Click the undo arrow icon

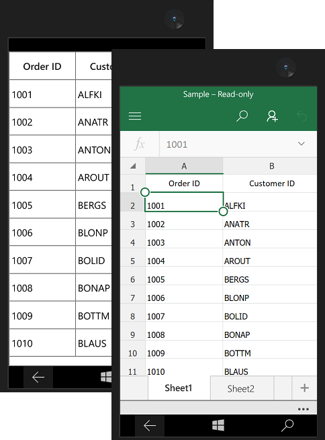[x=301, y=116]
